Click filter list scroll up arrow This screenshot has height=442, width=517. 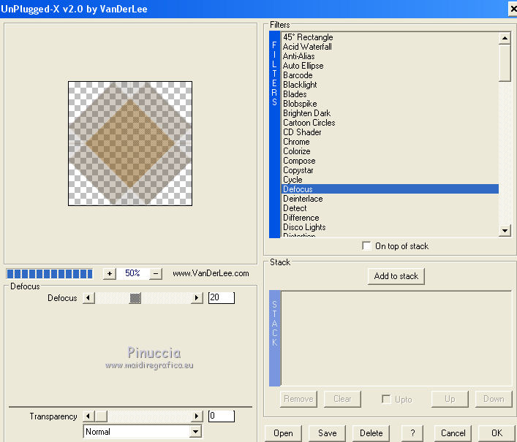coord(505,38)
